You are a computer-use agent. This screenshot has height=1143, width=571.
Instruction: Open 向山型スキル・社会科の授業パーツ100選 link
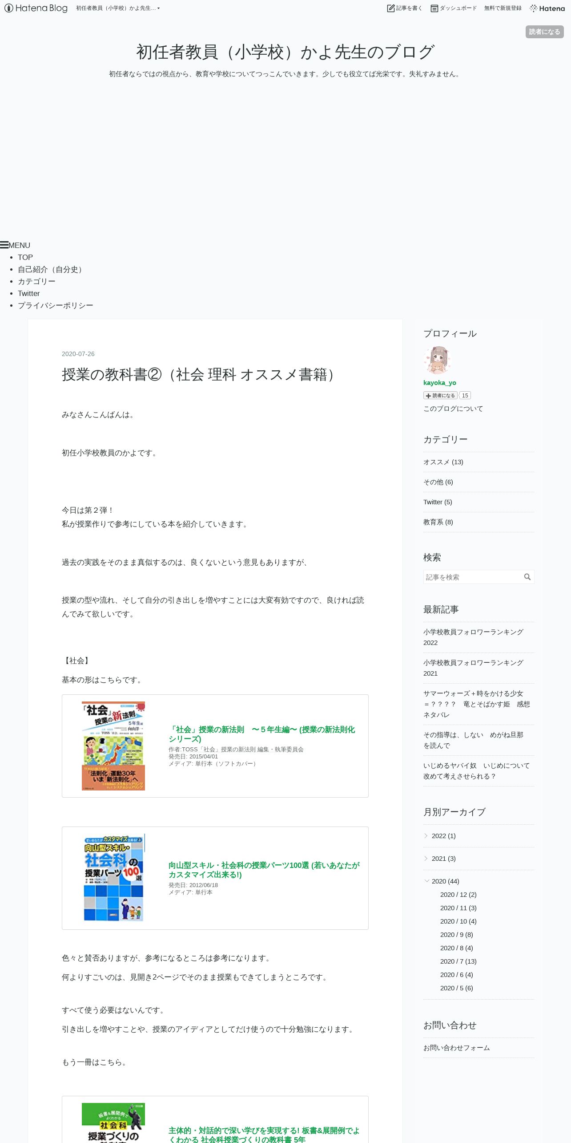click(264, 870)
